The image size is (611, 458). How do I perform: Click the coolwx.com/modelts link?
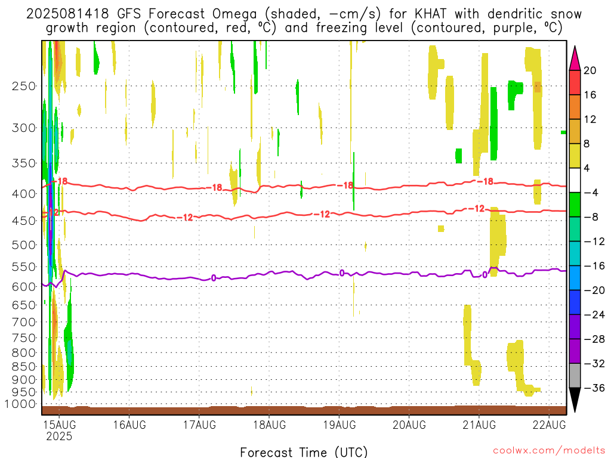(x=549, y=451)
